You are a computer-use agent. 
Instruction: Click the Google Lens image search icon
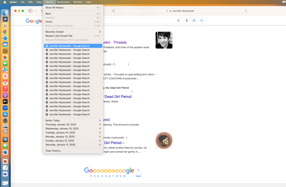[194, 21]
